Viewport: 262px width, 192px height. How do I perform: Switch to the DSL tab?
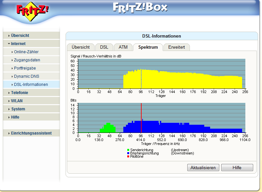click(104, 47)
